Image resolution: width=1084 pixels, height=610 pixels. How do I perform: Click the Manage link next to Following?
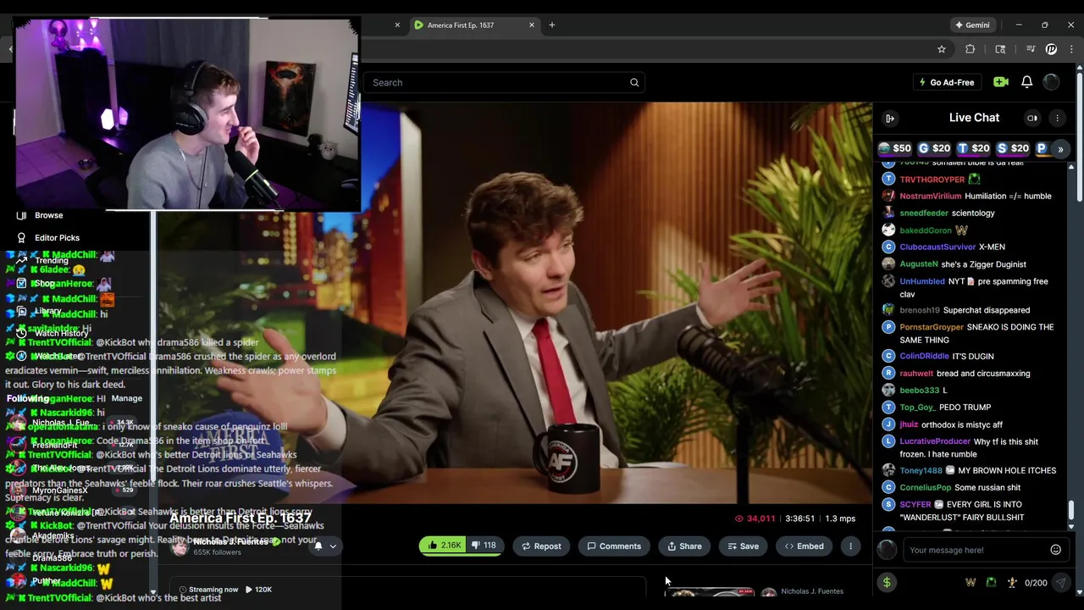(x=126, y=398)
